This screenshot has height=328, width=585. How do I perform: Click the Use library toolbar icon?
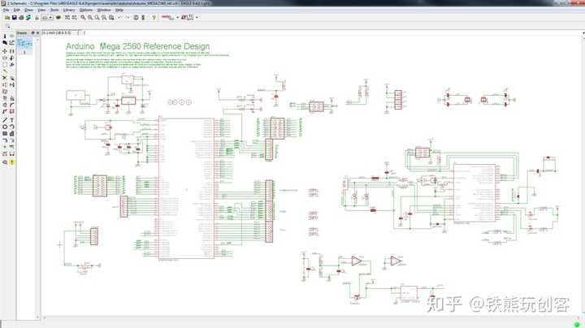pyautogui.click(x=58, y=17)
